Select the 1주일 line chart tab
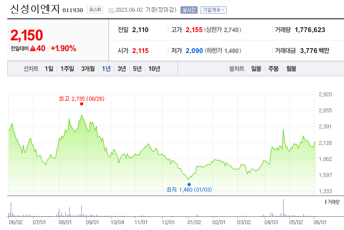 67,69
